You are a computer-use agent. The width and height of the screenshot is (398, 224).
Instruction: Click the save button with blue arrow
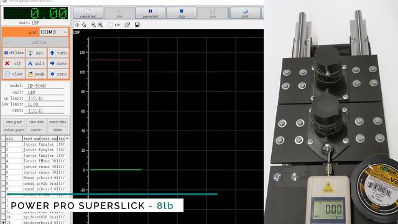point(58,63)
